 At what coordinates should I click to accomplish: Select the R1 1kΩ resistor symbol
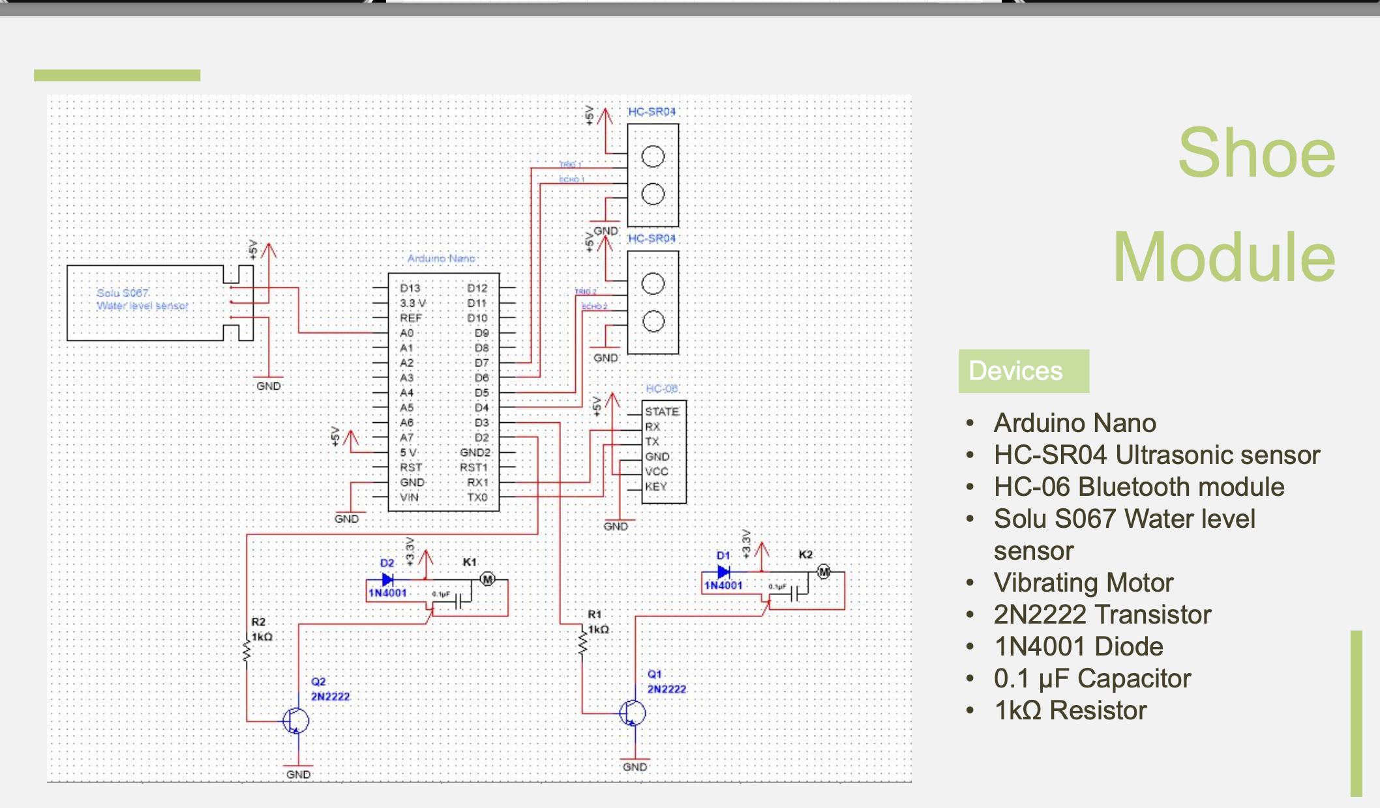(583, 644)
